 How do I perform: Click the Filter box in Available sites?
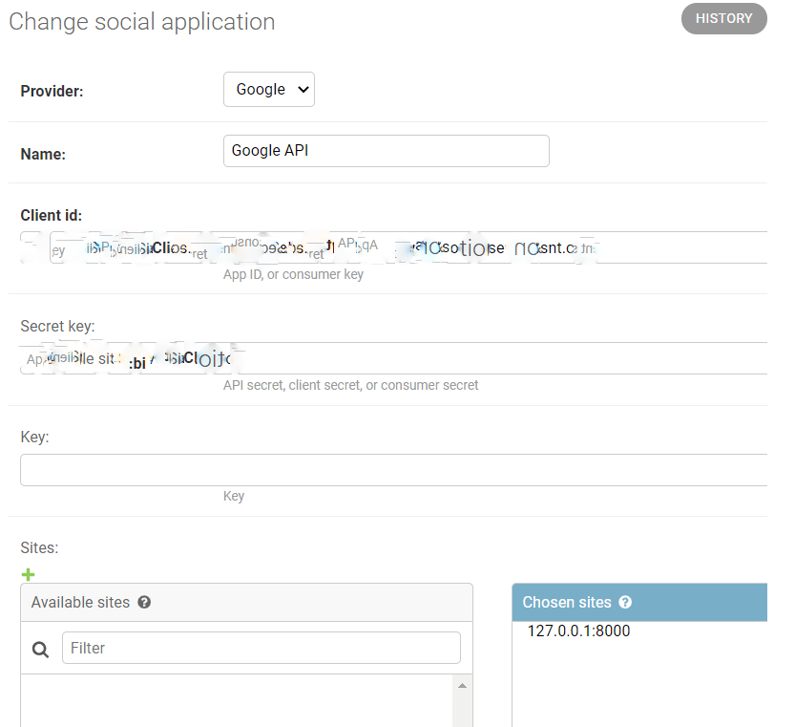[260, 648]
